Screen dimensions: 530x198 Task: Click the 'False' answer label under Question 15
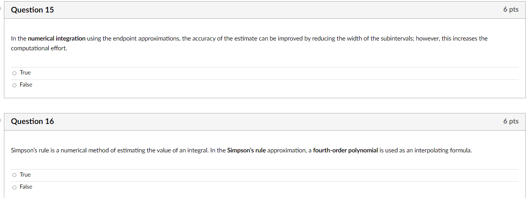point(26,85)
